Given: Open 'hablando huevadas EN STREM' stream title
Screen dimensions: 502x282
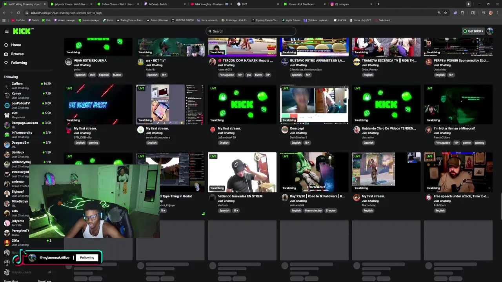Looking at the screenshot, I should (x=240, y=196).
